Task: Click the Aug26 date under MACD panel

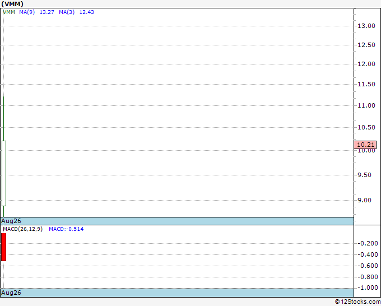Action: tap(11, 293)
